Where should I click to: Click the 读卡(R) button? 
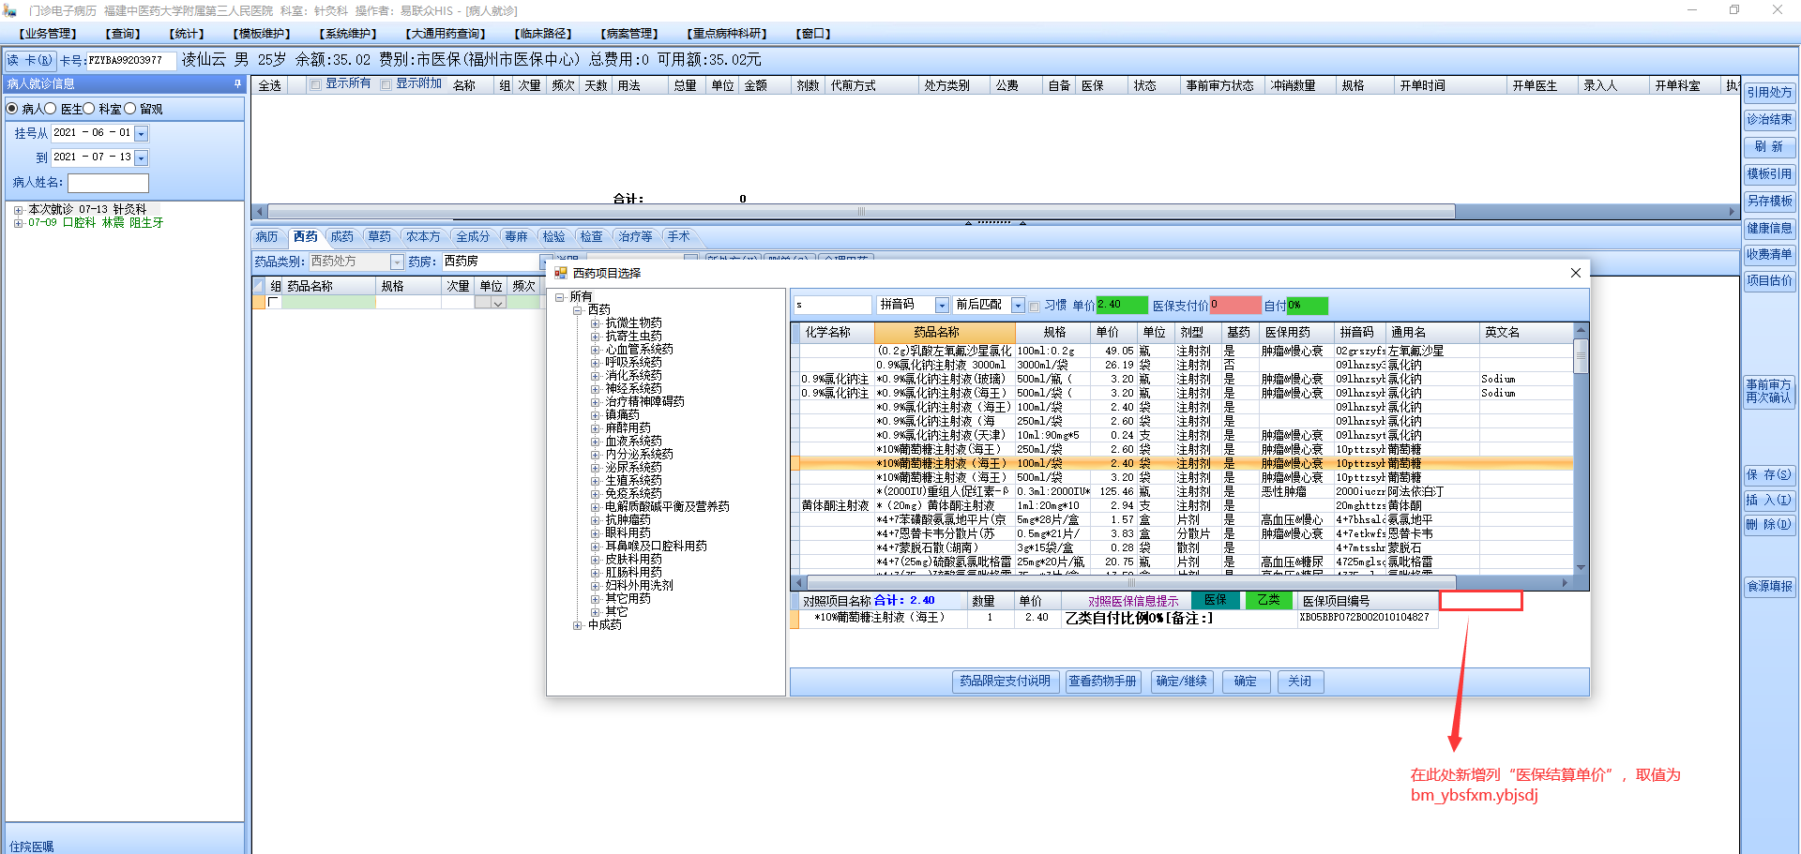31,60
